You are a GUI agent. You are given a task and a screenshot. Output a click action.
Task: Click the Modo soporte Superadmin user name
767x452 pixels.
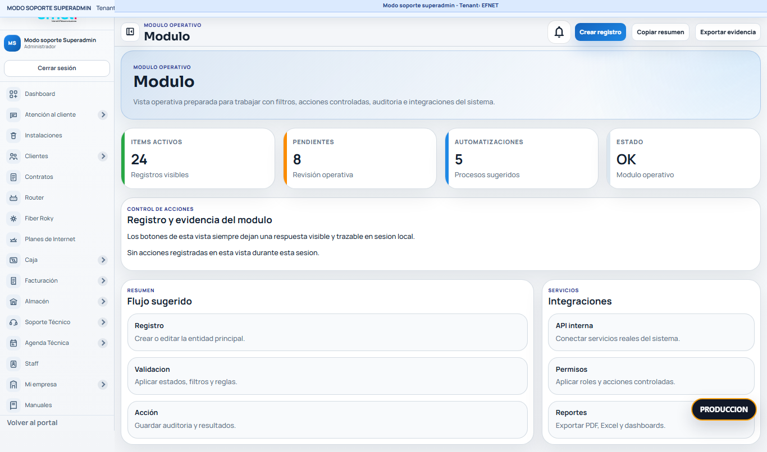[x=60, y=40]
